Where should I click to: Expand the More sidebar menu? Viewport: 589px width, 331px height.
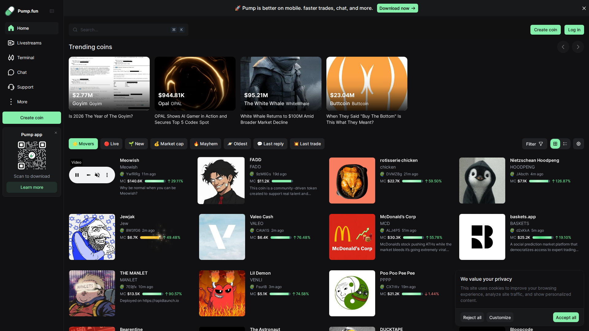pyautogui.click(x=22, y=102)
